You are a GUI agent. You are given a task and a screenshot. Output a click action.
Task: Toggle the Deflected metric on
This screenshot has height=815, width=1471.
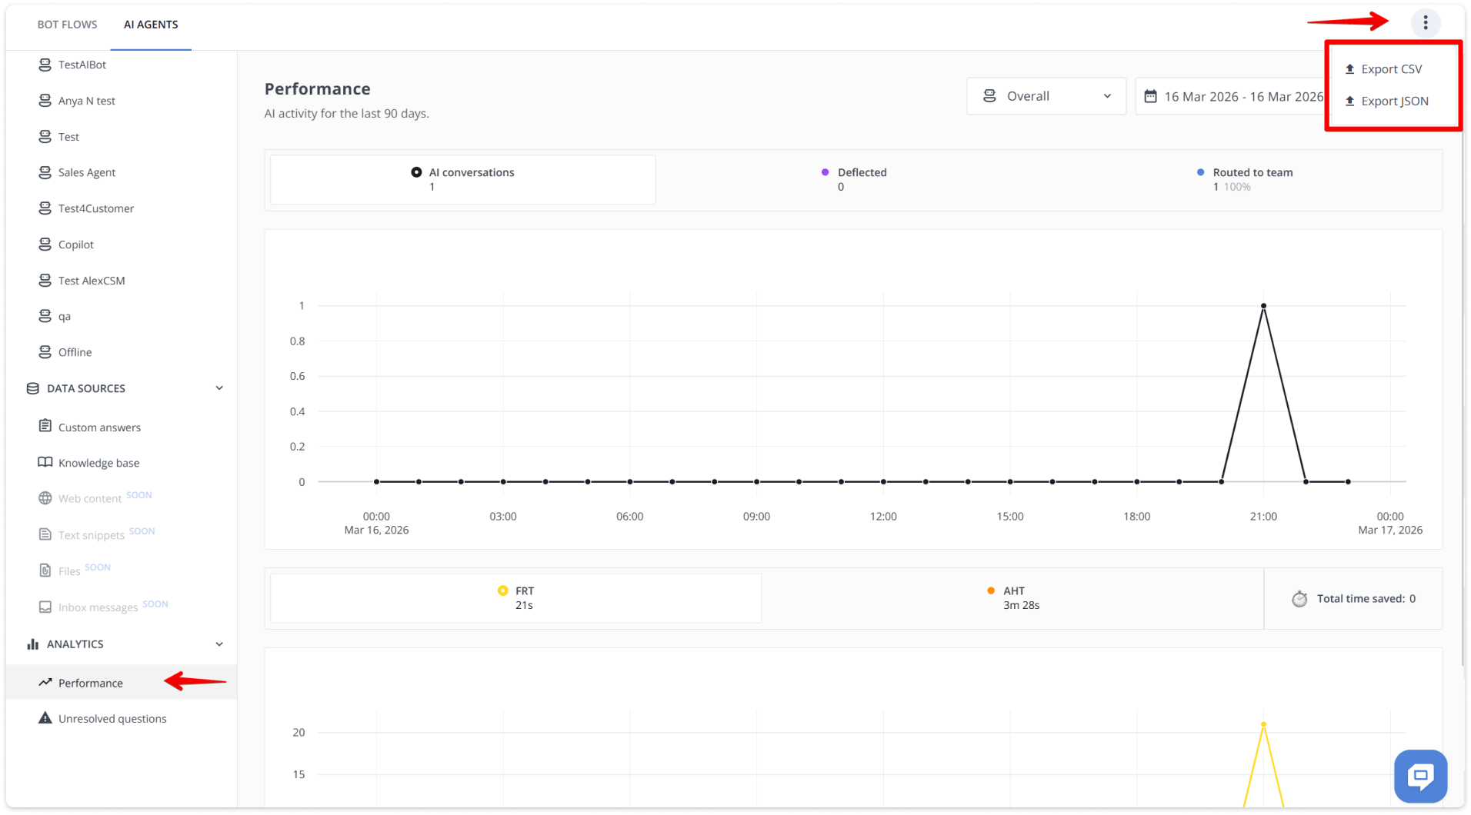[825, 171]
